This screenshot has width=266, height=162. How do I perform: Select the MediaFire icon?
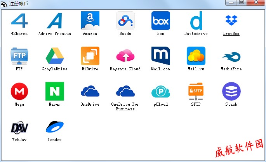pyautogui.click(x=231, y=57)
